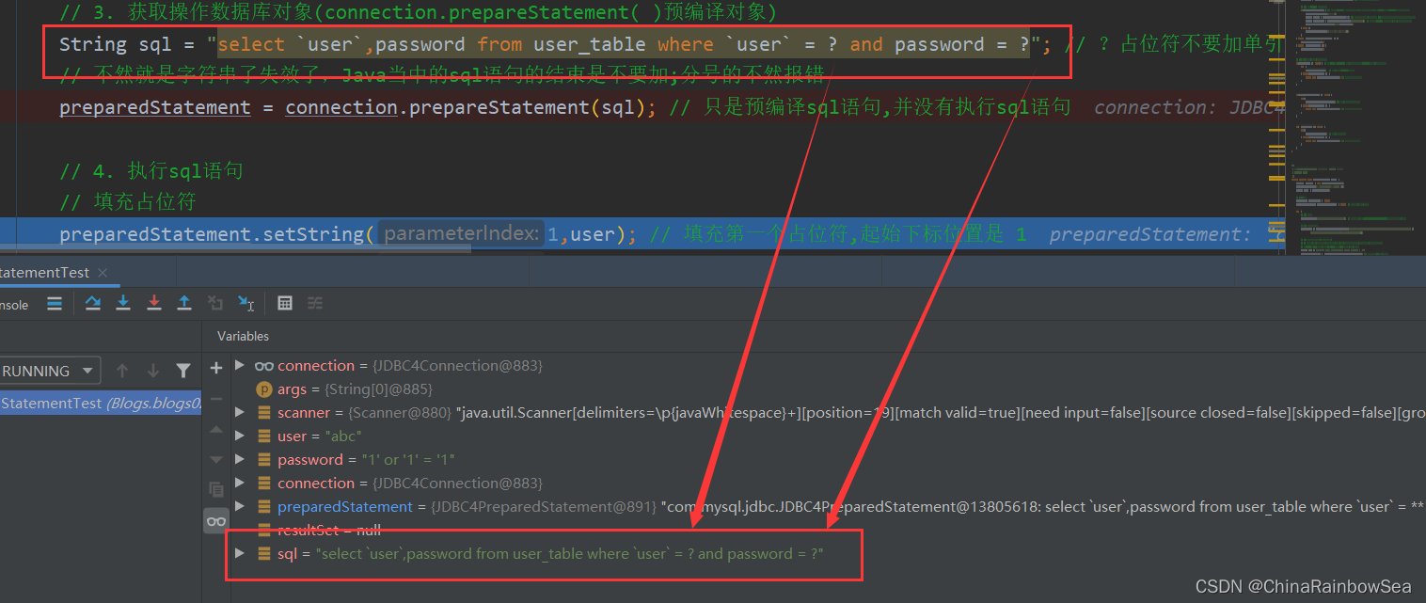The height and width of the screenshot is (603, 1426).
Task: Expand the scanner variable node
Action: [x=240, y=412]
